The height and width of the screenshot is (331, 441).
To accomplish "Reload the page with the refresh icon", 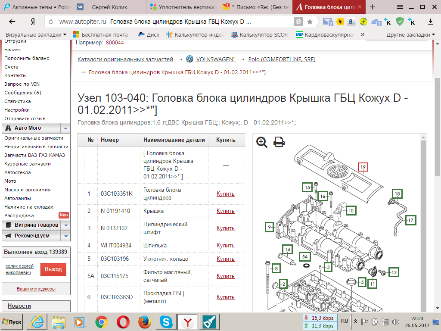I will tap(51, 22).
